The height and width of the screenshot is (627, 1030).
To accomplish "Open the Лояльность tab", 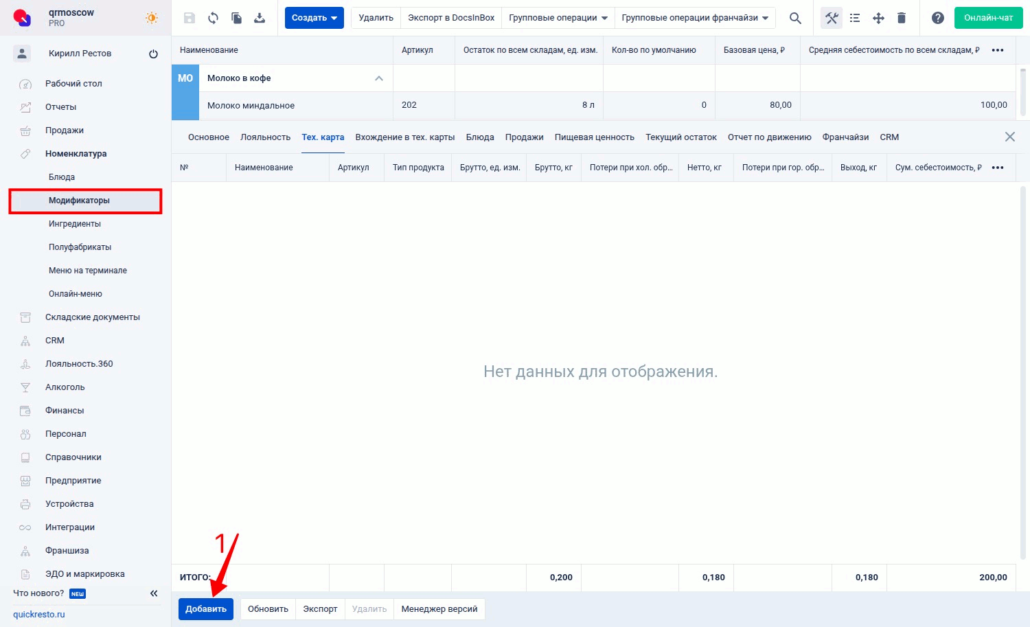I will click(265, 137).
